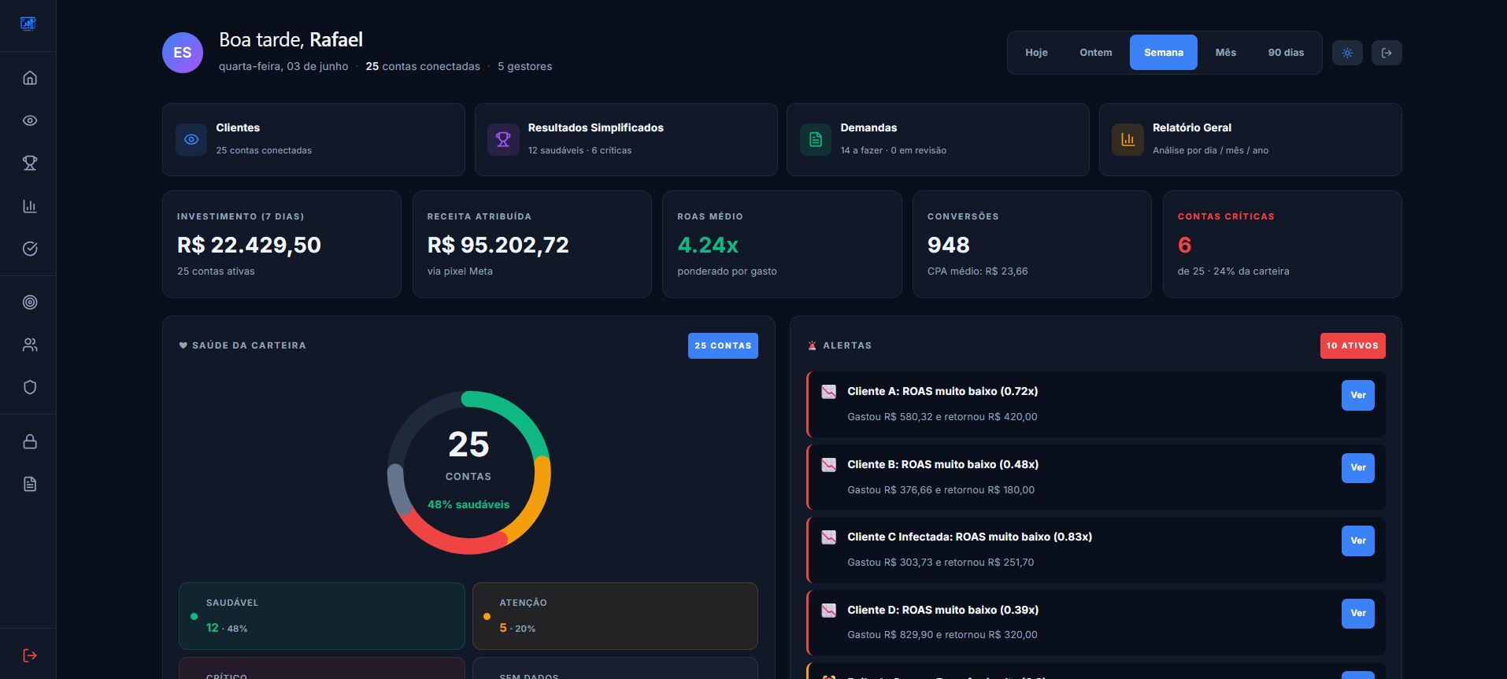Click the Contas Críticas 6 card
1507x679 pixels.
tap(1283, 244)
